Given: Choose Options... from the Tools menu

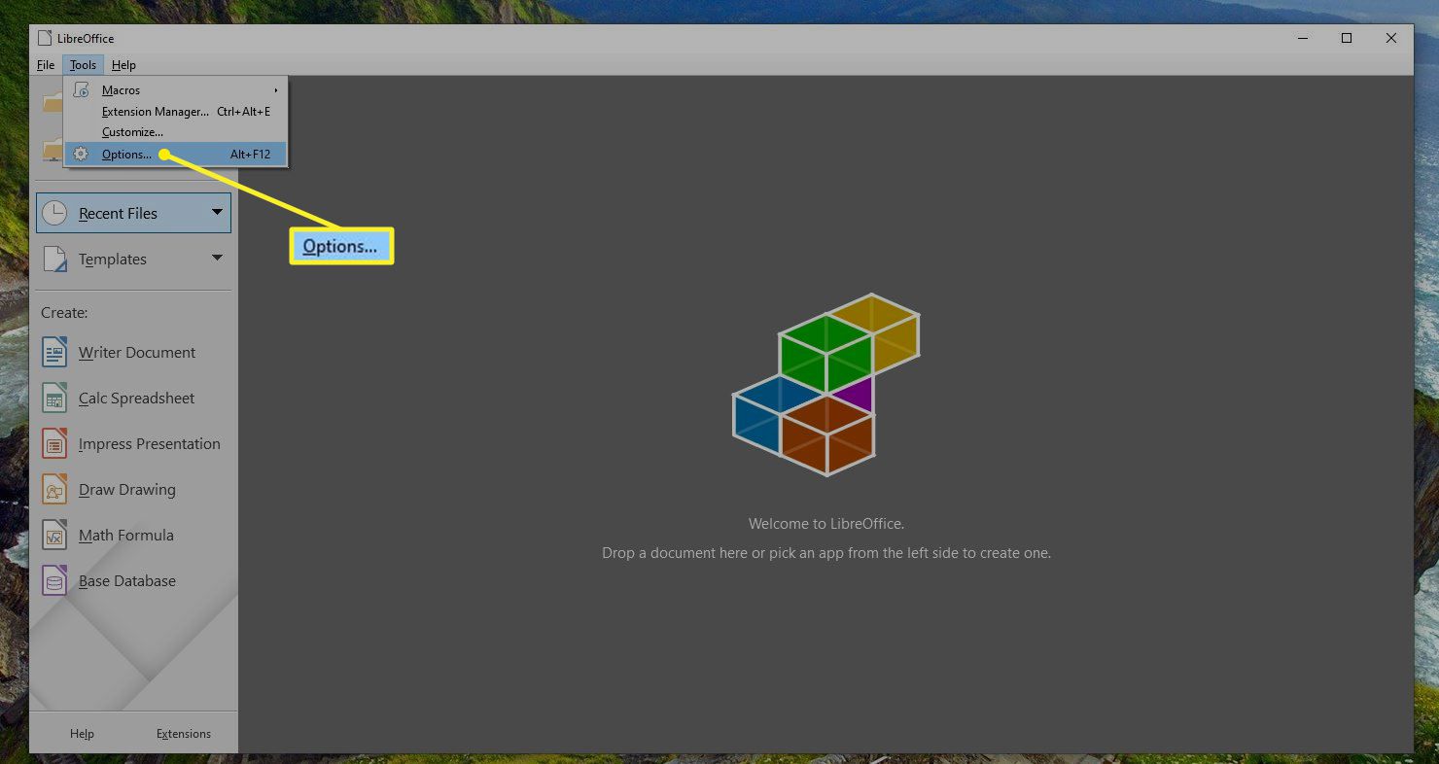Looking at the screenshot, I should tap(176, 154).
